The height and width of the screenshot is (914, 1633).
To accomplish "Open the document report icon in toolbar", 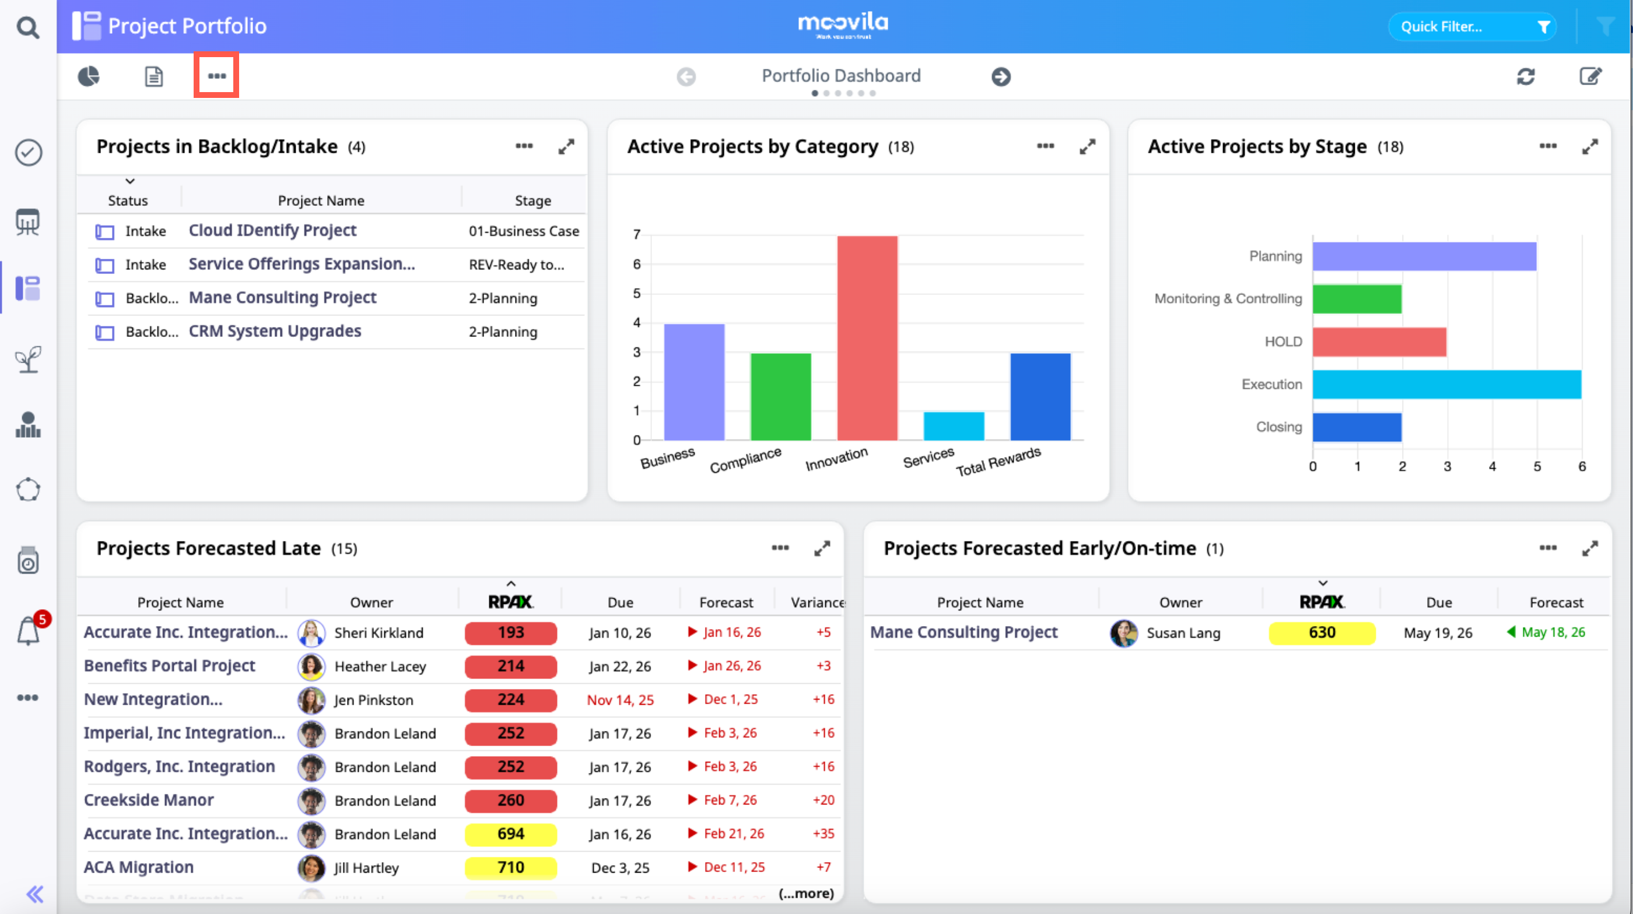I will click(153, 76).
